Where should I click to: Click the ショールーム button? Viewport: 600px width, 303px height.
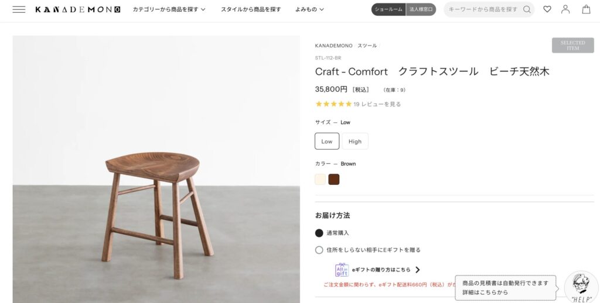click(389, 9)
